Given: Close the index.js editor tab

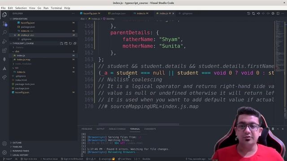Looking at the screenshot, I should [x=173, y=13].
